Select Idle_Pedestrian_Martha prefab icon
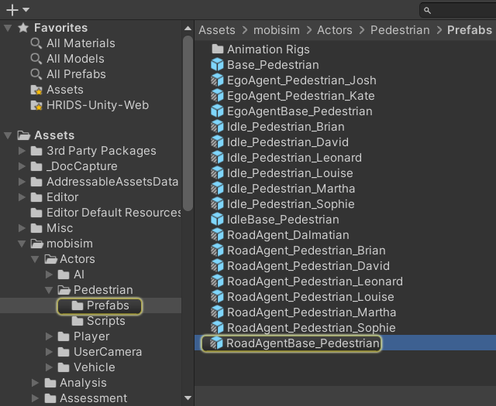 tap(217, 189)
